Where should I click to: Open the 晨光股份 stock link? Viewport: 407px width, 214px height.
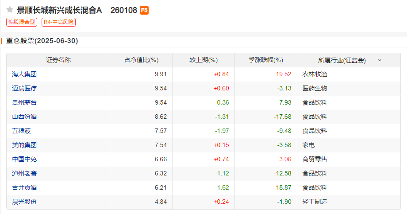(x=24, y=202)
